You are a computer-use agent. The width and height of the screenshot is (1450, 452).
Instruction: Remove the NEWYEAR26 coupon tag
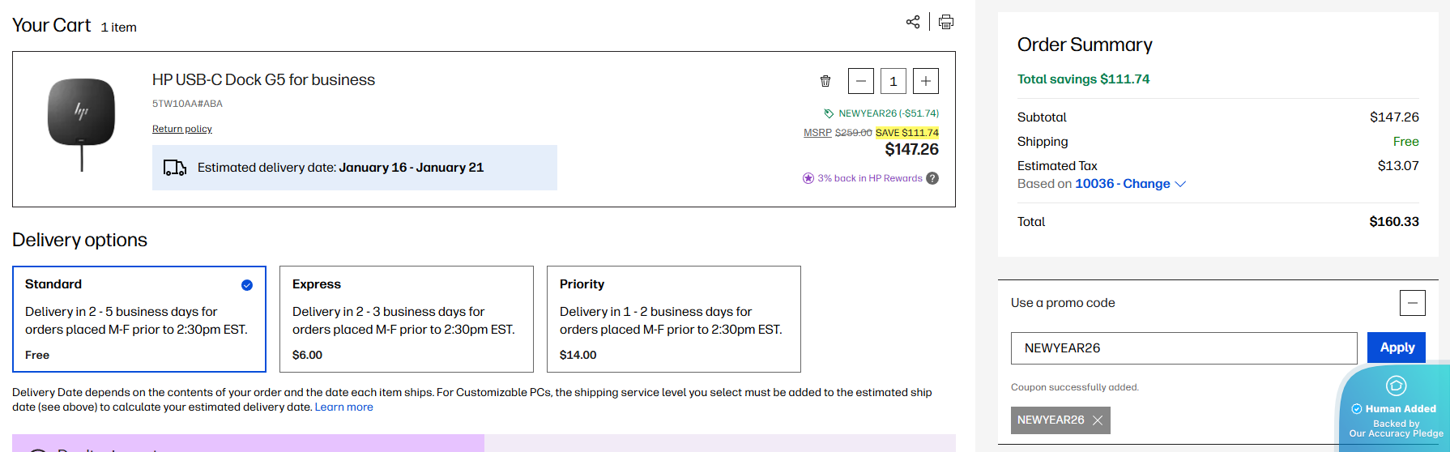(x=1098, y=420)
